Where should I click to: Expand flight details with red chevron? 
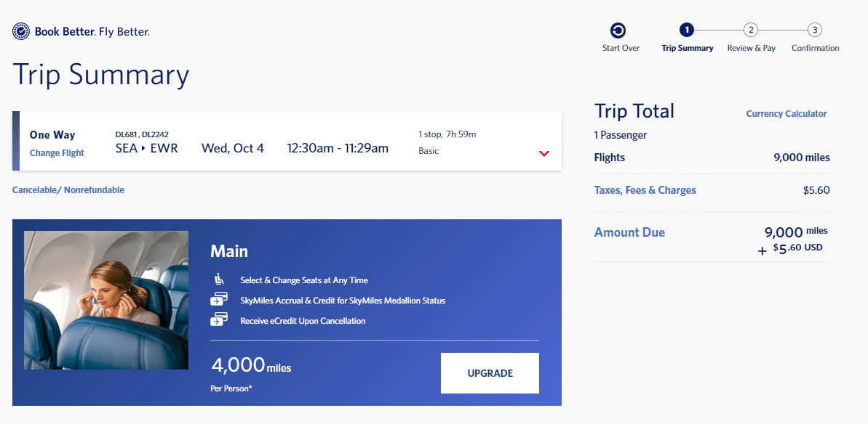[x=544, y=153]
